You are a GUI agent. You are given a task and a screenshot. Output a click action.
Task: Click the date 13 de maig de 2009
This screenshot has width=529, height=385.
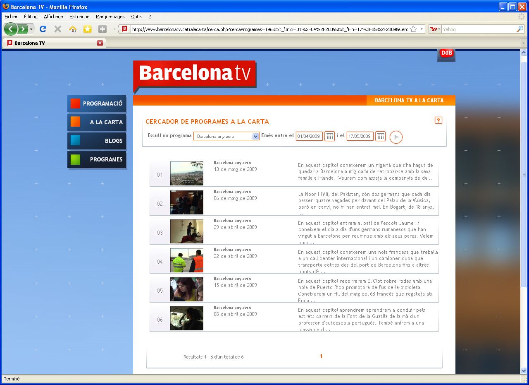(235, 169)
